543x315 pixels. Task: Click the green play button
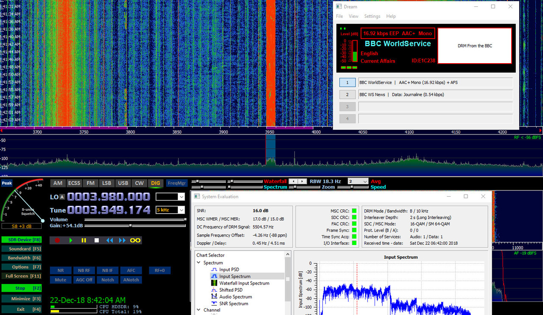pyautogui.click(x=71, y=240)
